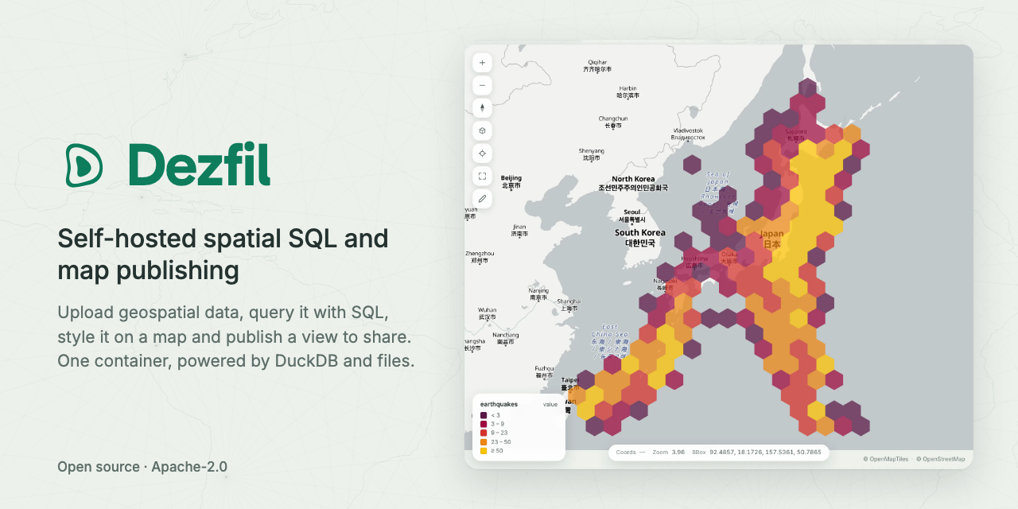Screen dimensions: 1018x509
Task: Click the South Korea country label
Action: [639, 238]
